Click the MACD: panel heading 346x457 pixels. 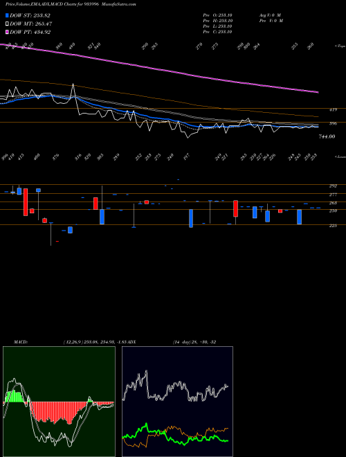pos(21,341)
